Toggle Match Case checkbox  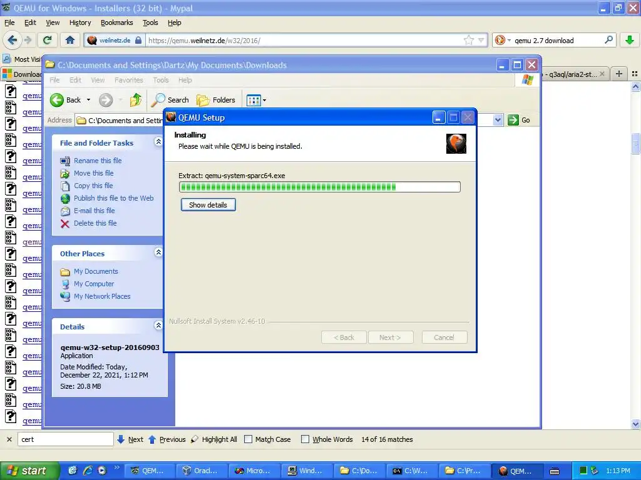[x=248, y=439]
